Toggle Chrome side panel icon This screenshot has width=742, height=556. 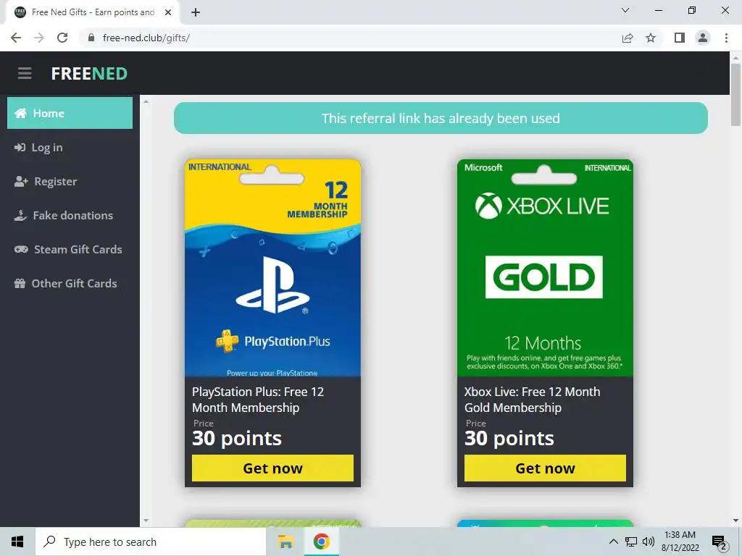point(680,38)
